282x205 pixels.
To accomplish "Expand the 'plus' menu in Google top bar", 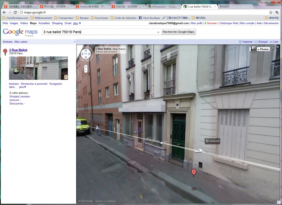I will (77, 23).
